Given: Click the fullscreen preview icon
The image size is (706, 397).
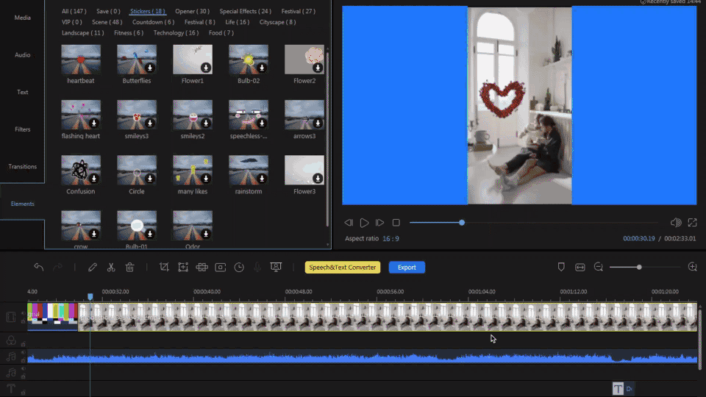Looking at the screenshot, I should [x=692, y=222].
